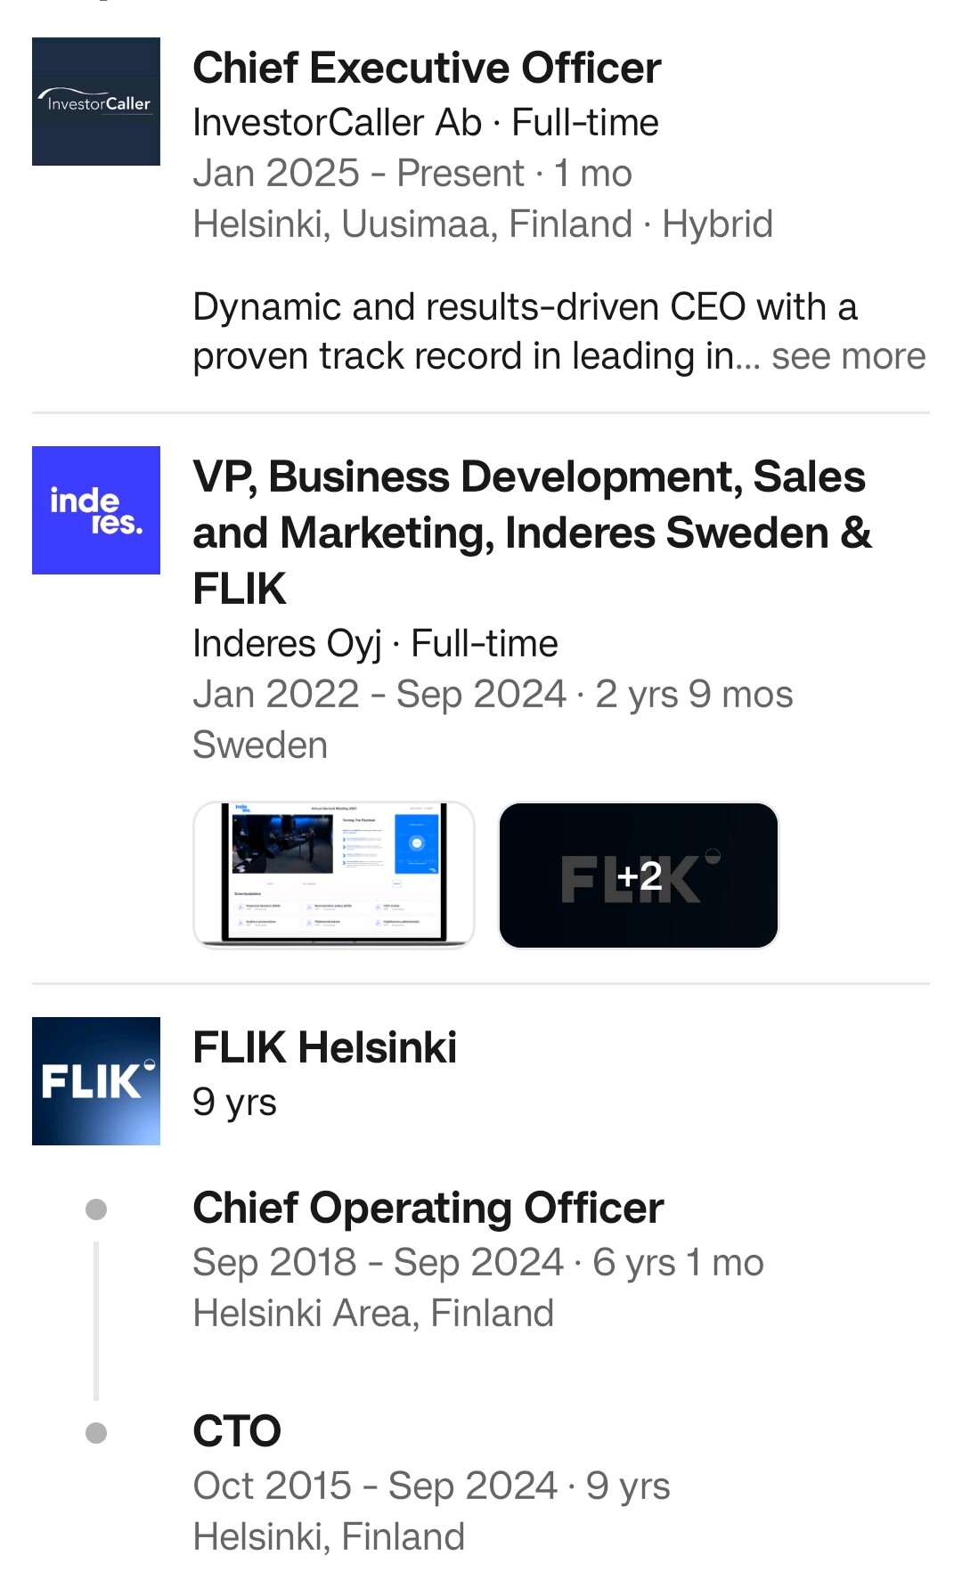Expand description with "see more"

coord(848,356)
